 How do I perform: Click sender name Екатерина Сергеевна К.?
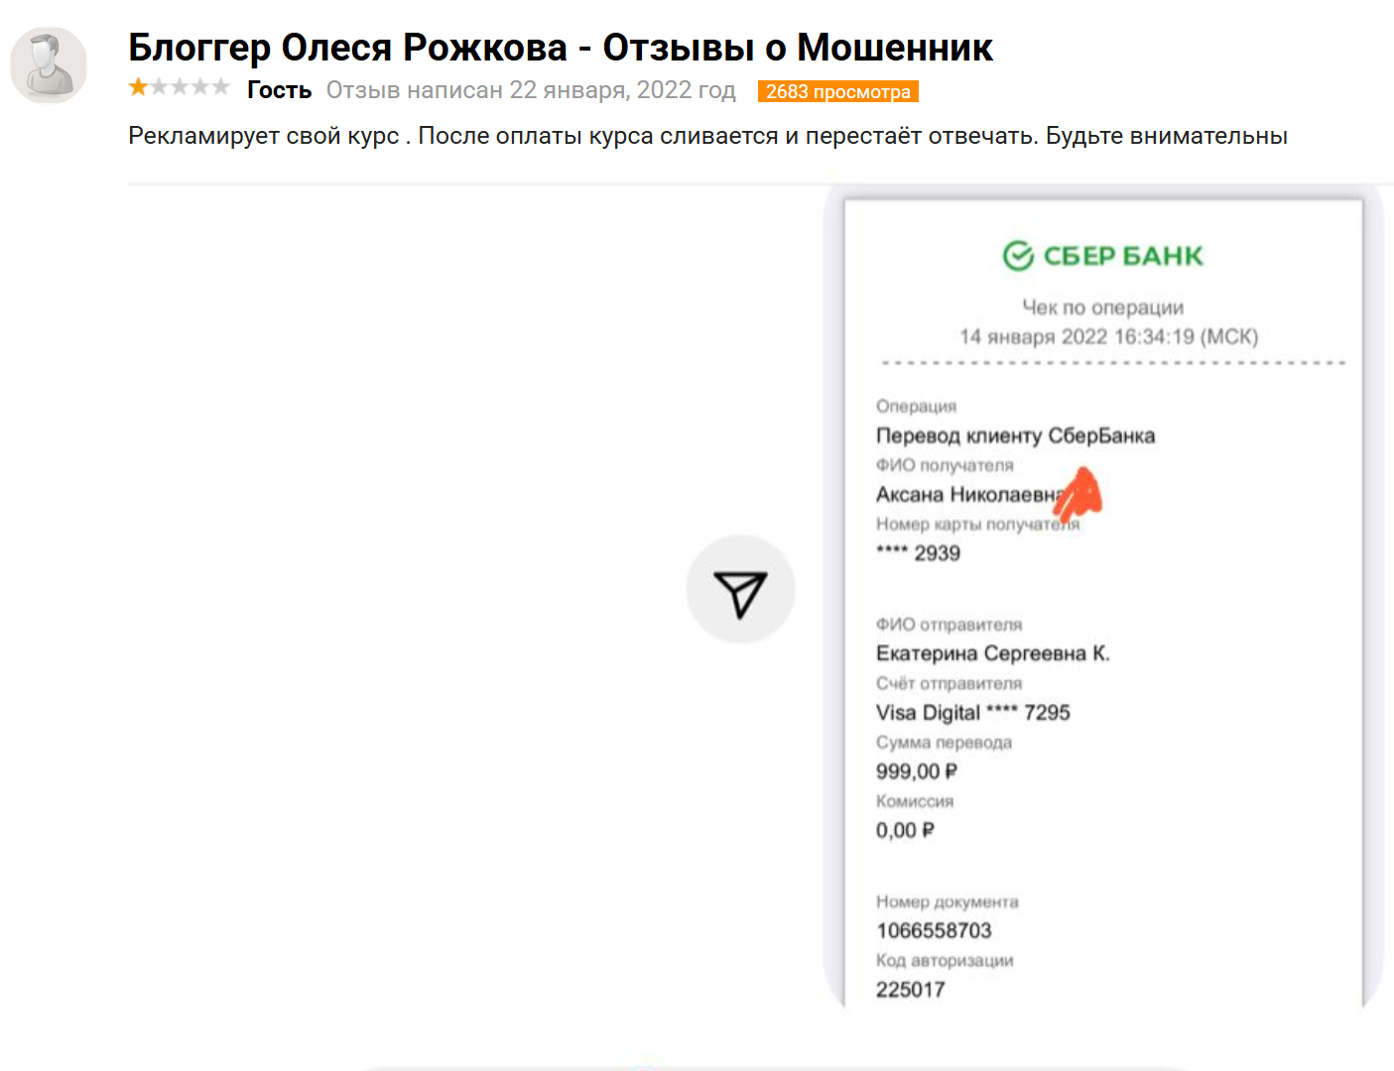pyautogui.click(x=993, y=654)
